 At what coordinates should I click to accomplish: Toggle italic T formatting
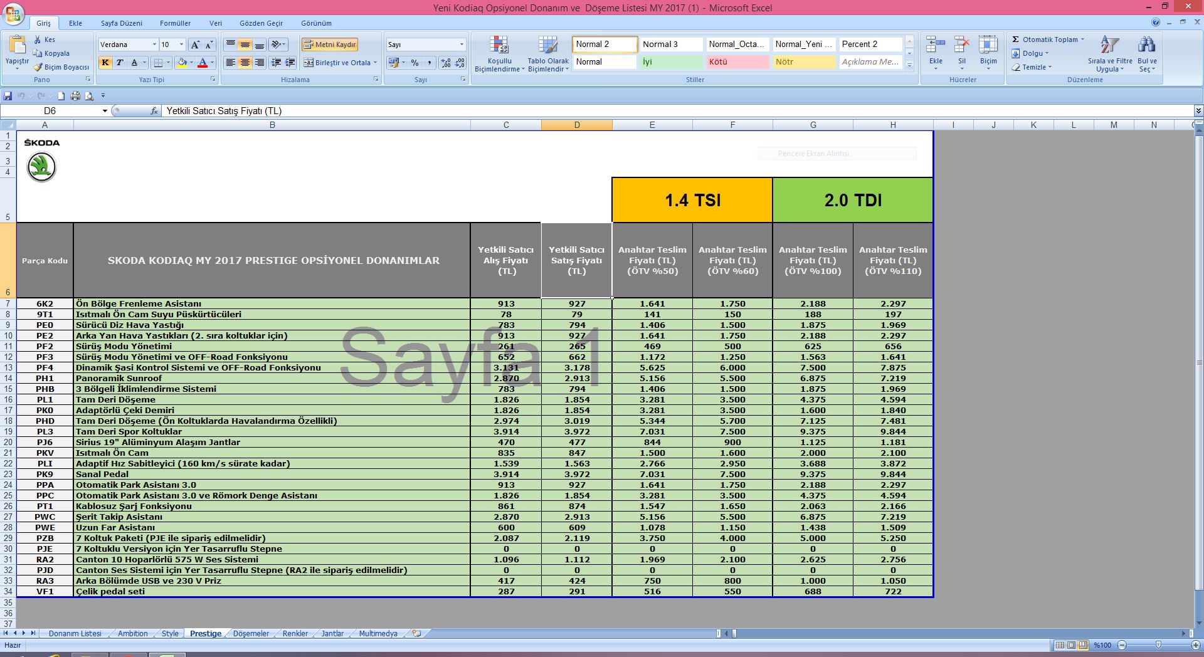[119, 63]
